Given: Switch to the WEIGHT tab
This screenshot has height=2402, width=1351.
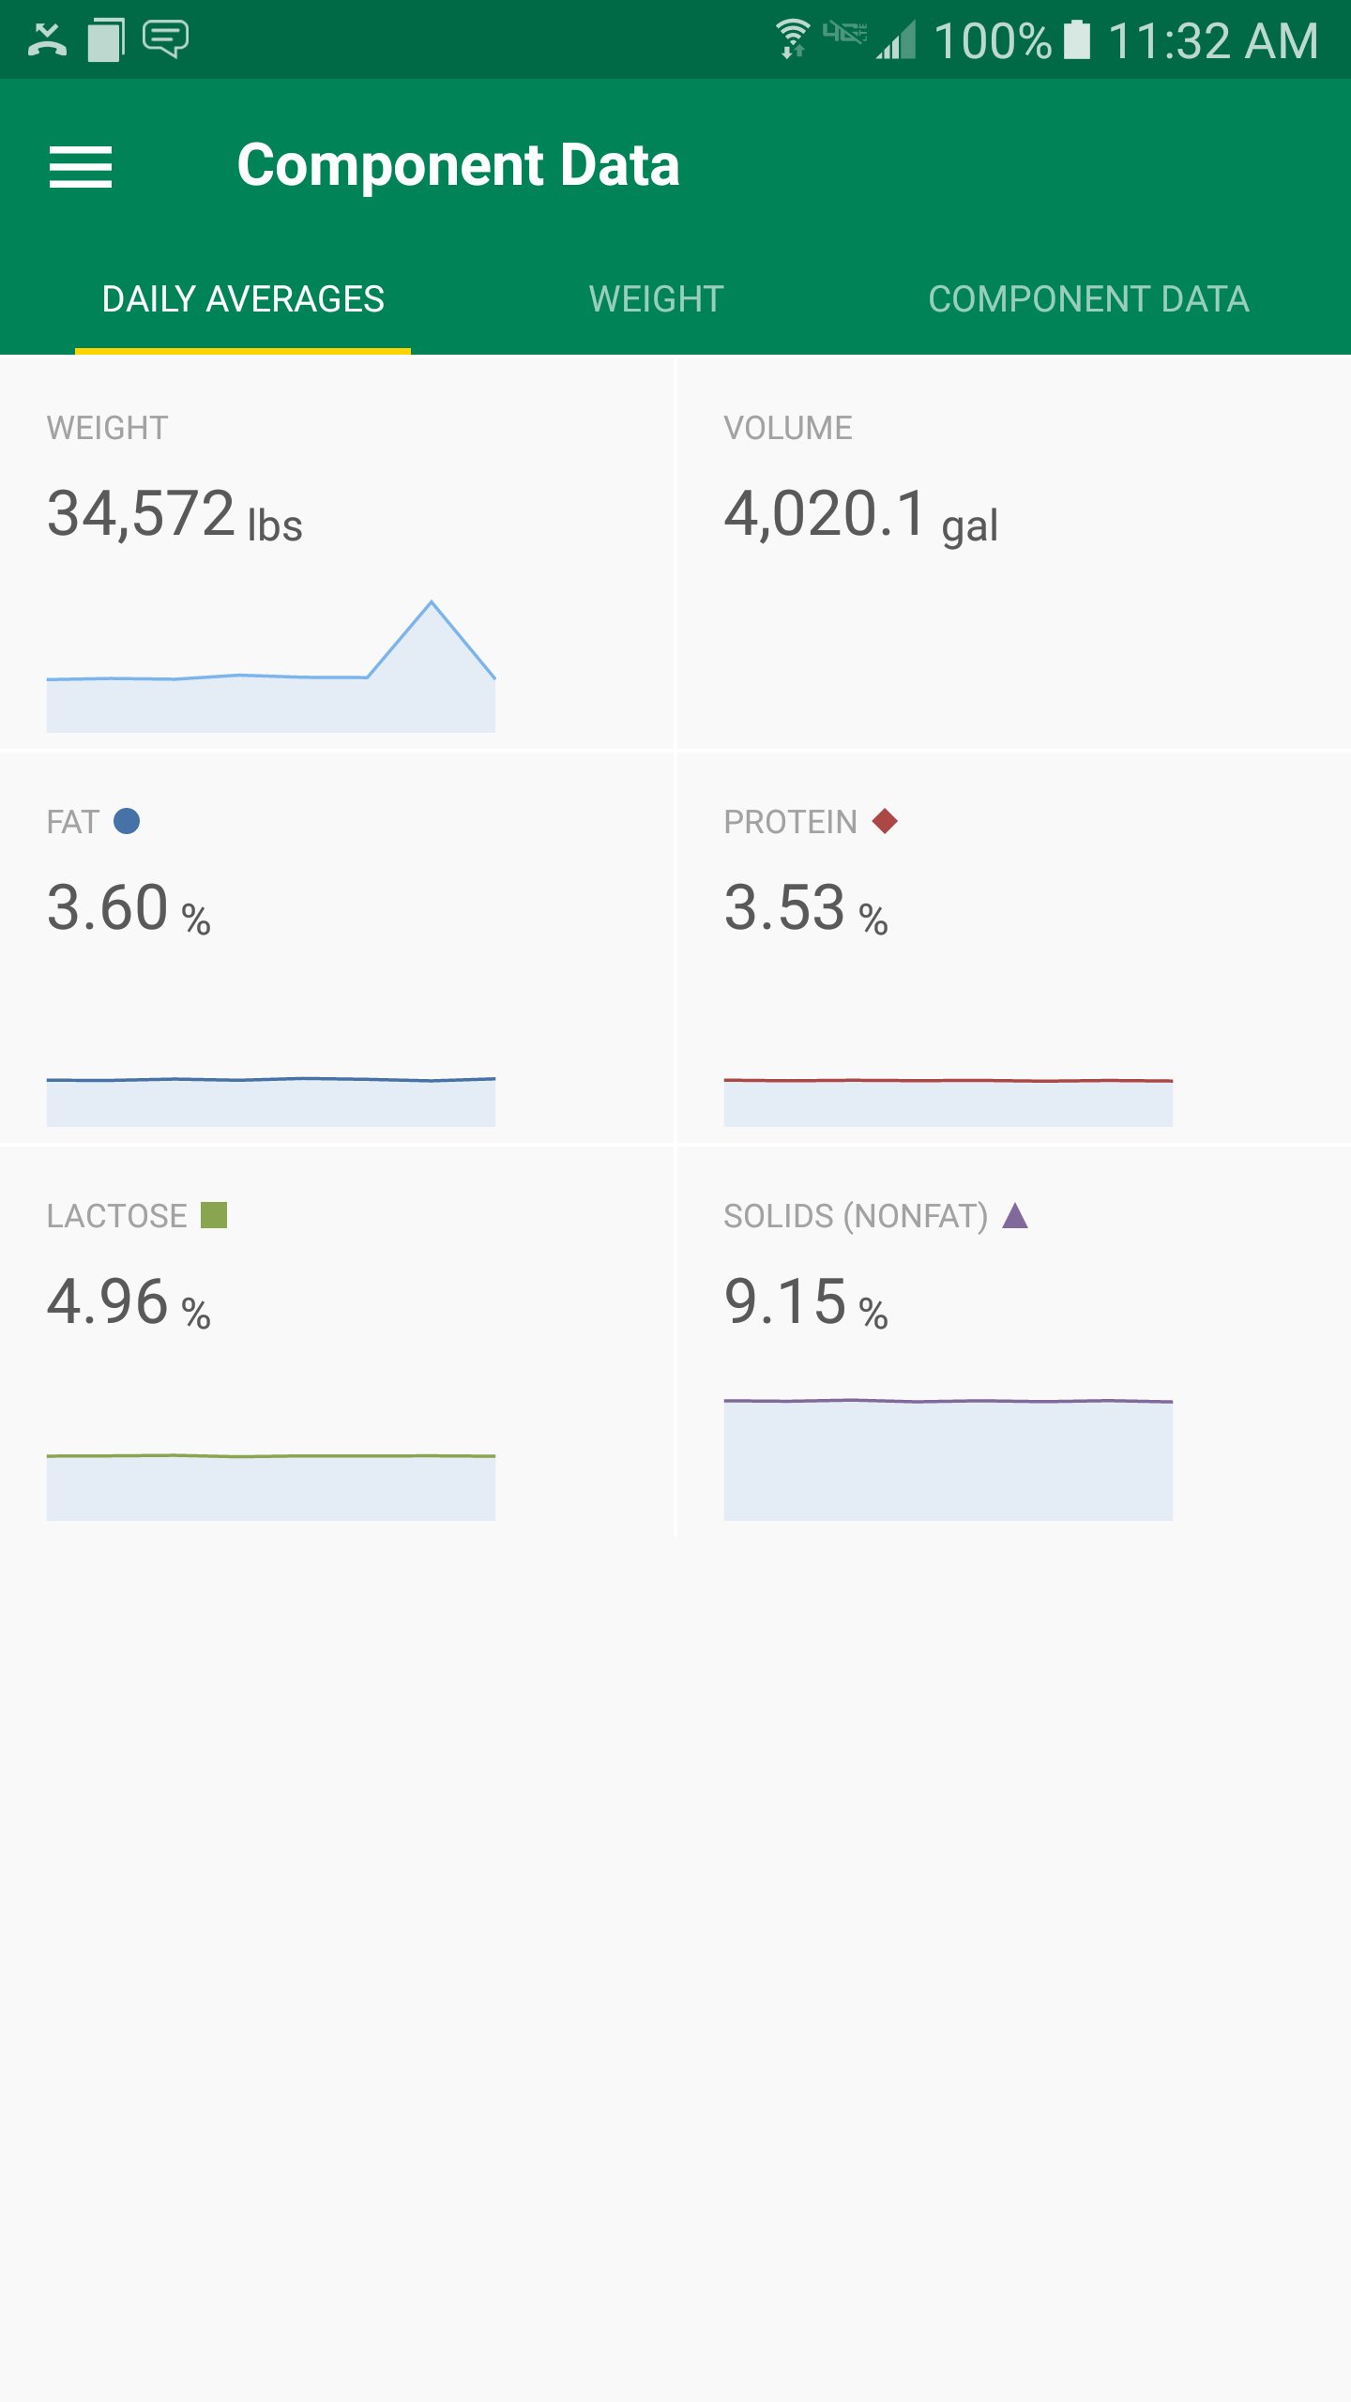Looking at the screenshot, I should [x=655, y=299].
